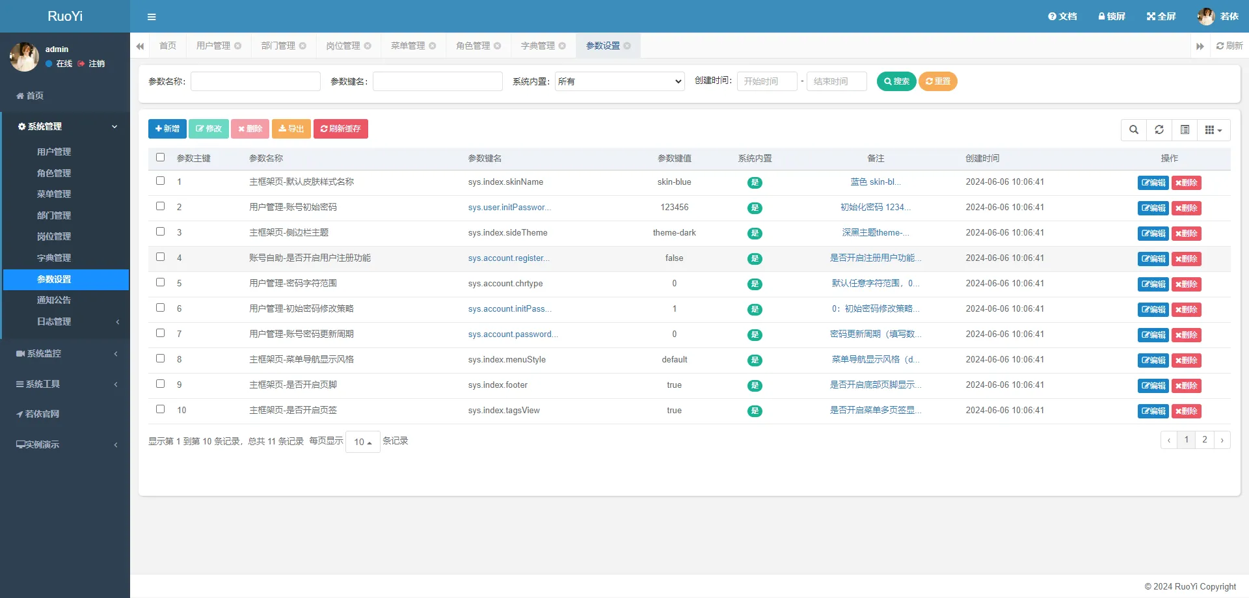Open the 系统内置 dropdown
Viewport: 1249px width, 598px height.
click(x=620, y=81)
